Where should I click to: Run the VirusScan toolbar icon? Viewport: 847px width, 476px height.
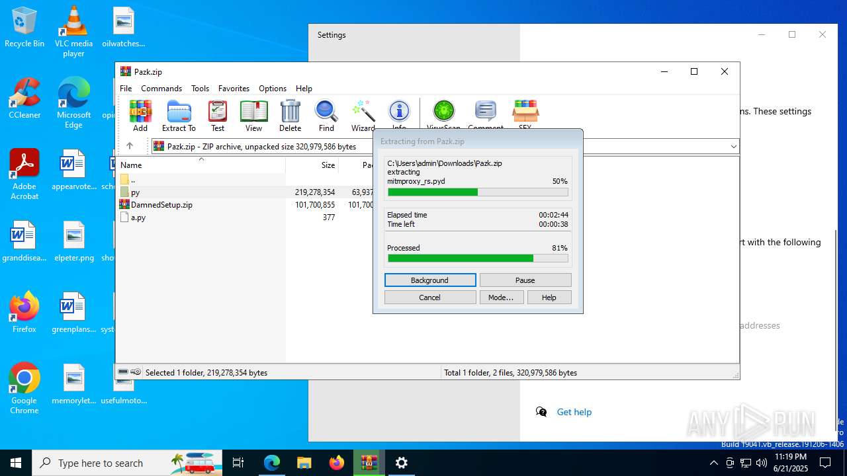(443, 116)
